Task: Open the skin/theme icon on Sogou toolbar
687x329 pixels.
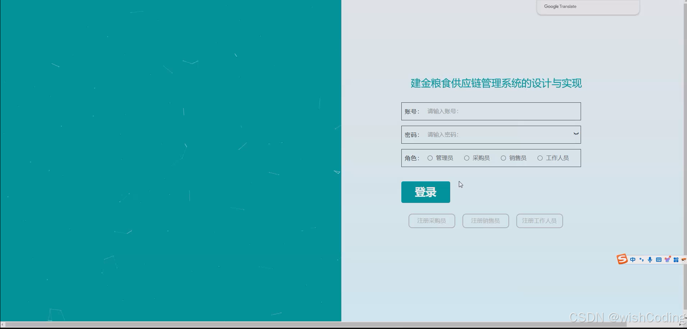Action: pos(667,259)
